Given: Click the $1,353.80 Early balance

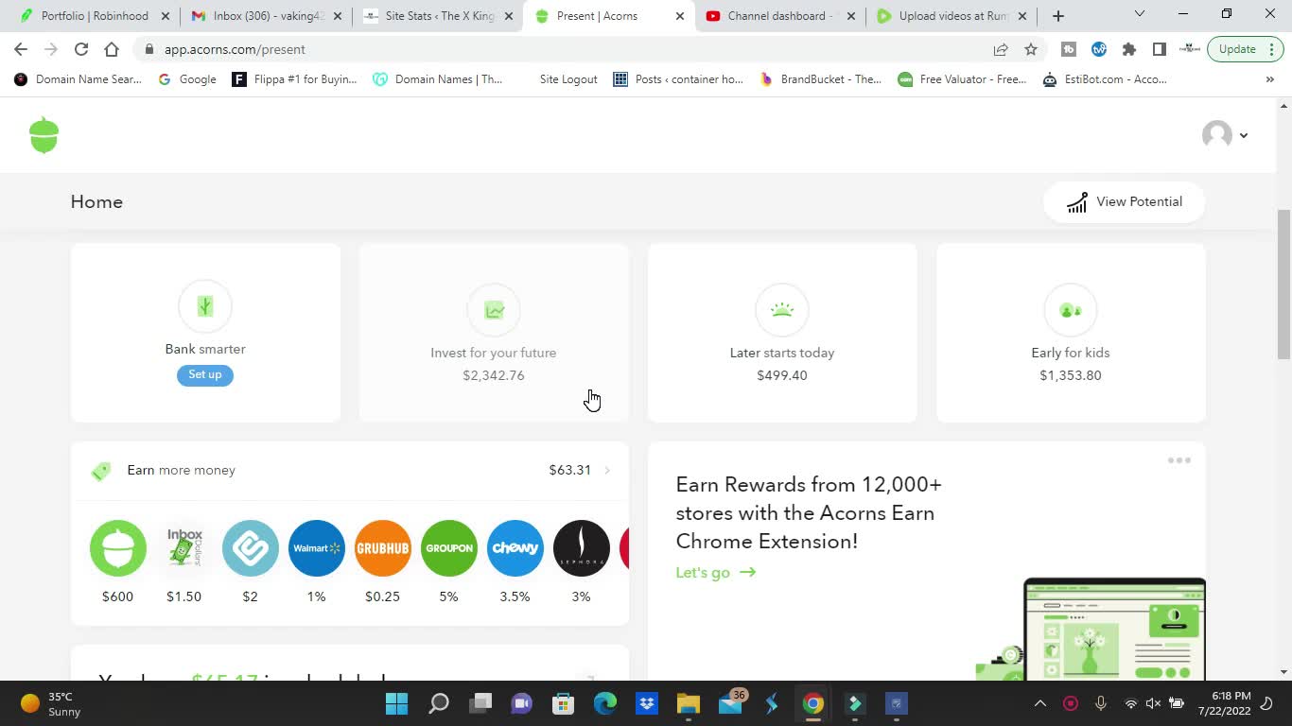Looking at the screenshot, I should pos(1071,375).
